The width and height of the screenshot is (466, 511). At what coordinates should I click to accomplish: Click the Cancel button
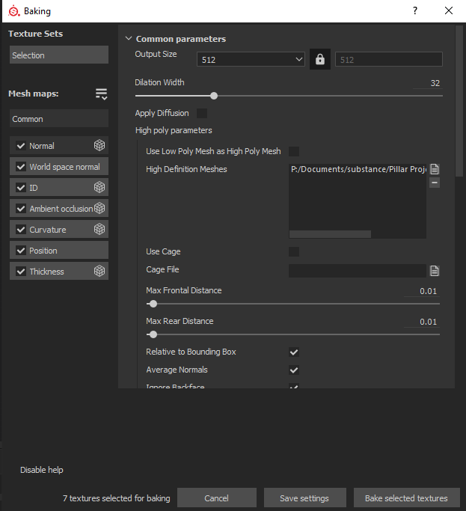pos(217,498)
